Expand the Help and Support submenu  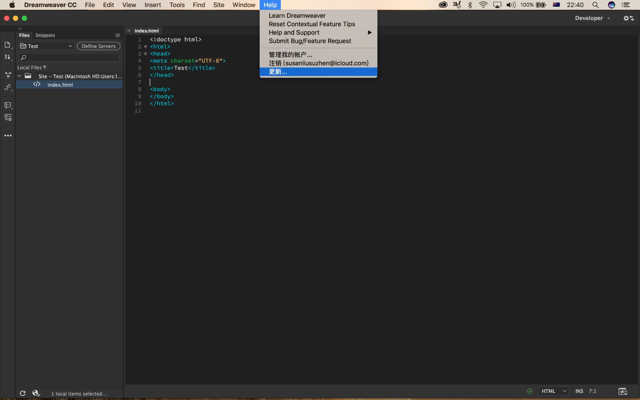(x=319, y=33)
